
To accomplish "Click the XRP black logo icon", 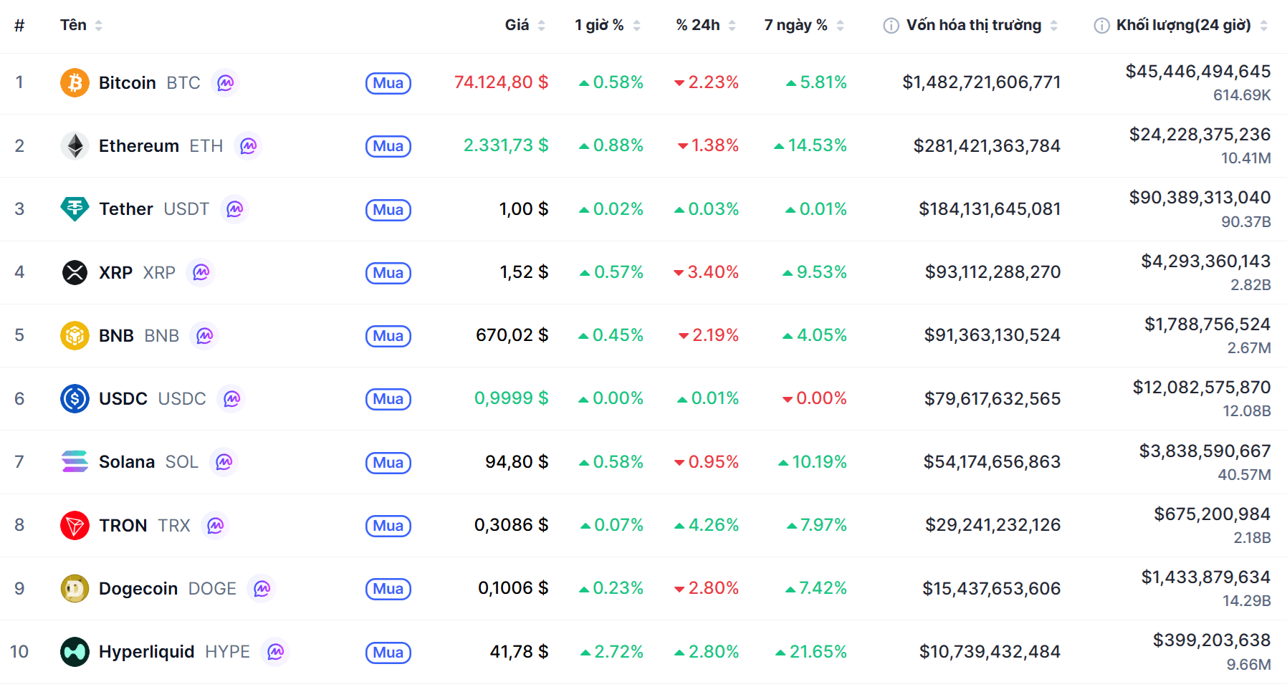I will pos(75,272).
